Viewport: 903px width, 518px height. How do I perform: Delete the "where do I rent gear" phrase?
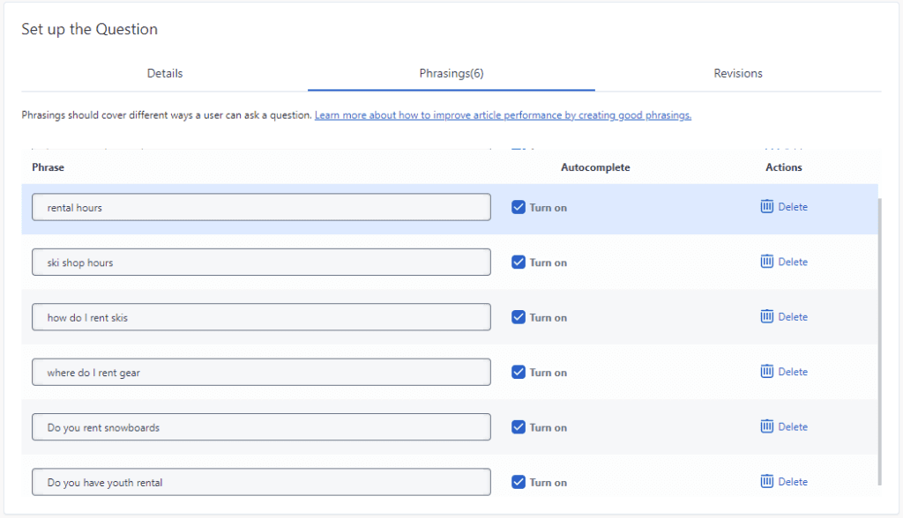783,372
